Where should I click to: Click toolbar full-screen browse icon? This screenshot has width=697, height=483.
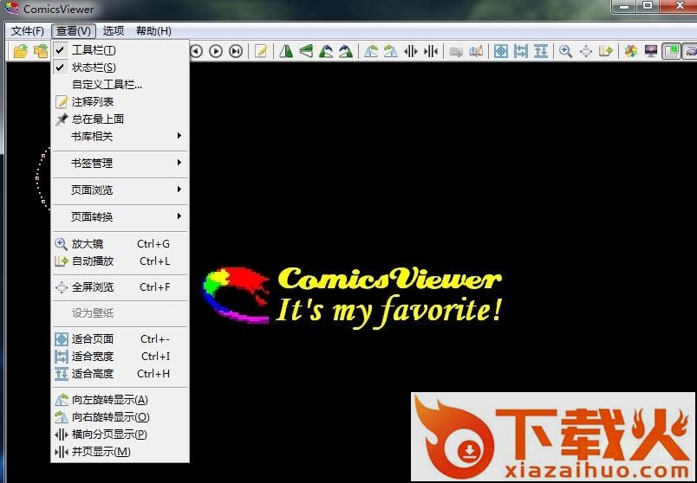point(586,51)
